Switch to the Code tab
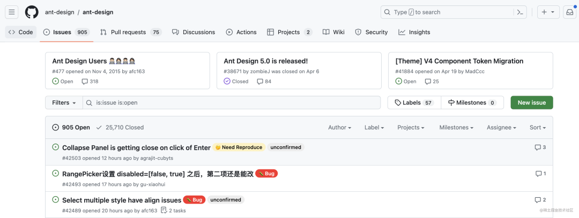 pyautogui.click(x=21, y=32)
